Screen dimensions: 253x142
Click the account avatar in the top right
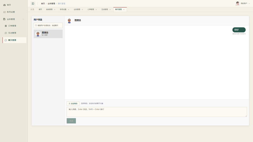pyautogui.click(x=238, y=3)
